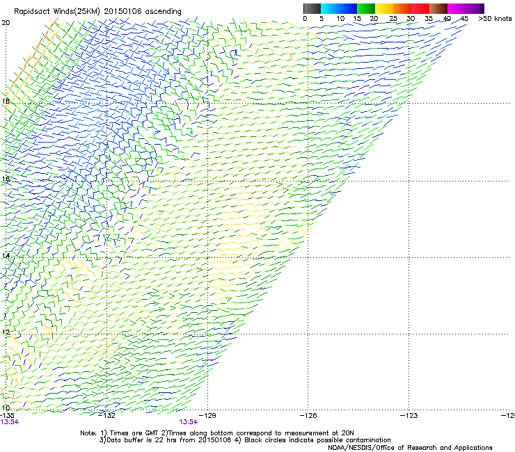Viewport: 515px width, 452px height.
Task: Click the longitude label '-132'
Action: click(x=107, y=416)
